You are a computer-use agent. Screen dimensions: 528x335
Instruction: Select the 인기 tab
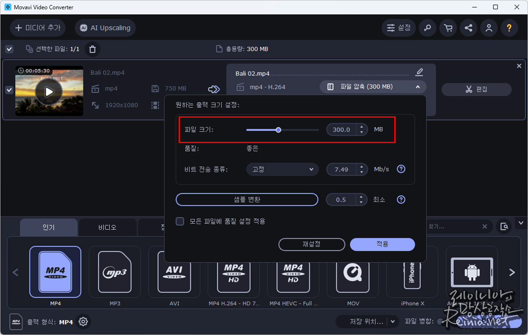pyautogui.click(x=48, y=227)
